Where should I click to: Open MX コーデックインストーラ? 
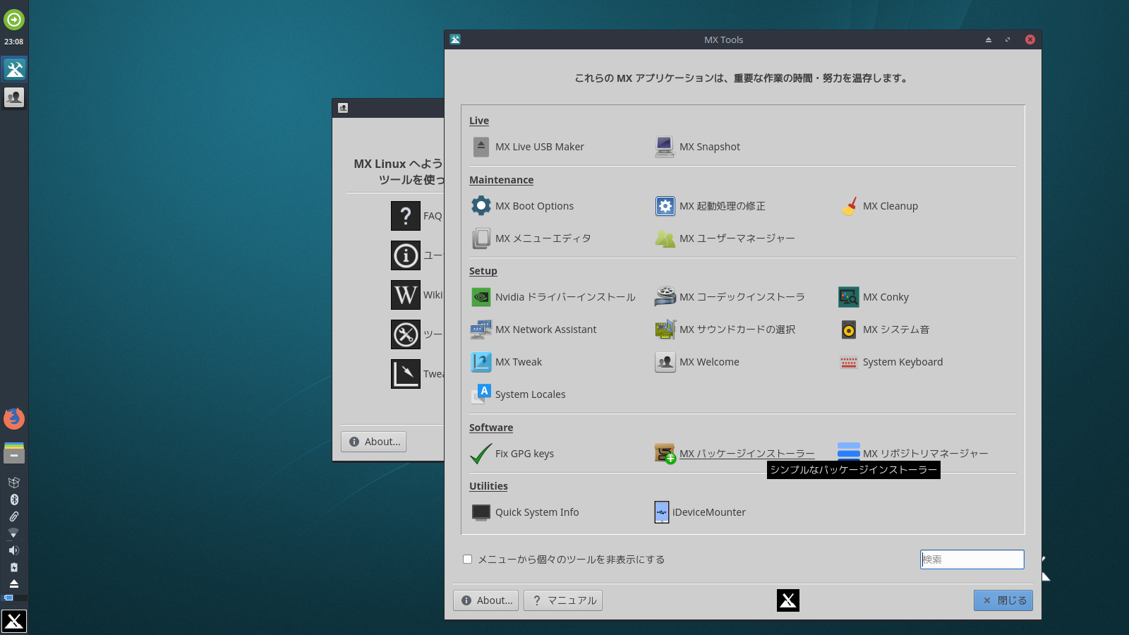(x=730, y=297)
